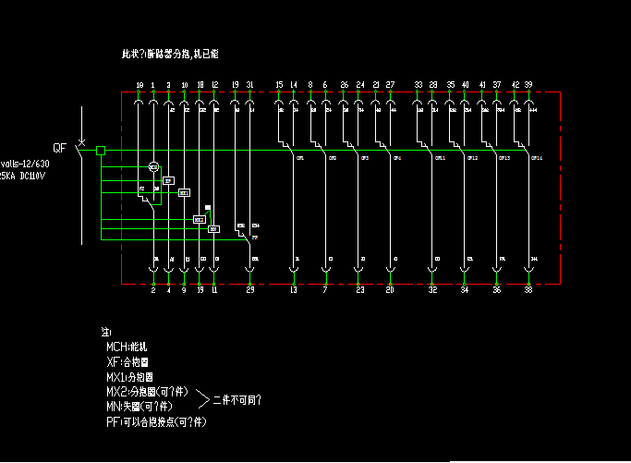Select bottom terminal number 4
The width and height of the screenshot is (631, 463).
[x=169, y=290]
